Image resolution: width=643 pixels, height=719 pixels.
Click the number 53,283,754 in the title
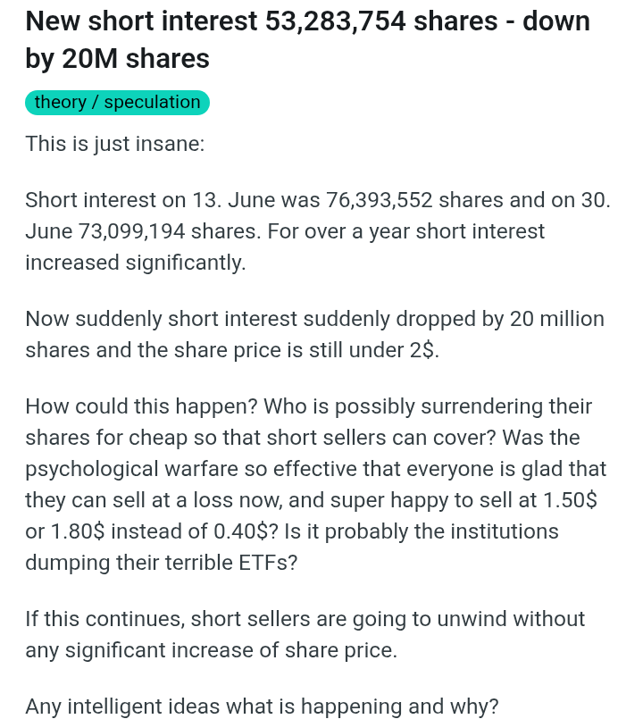point(336,21)
